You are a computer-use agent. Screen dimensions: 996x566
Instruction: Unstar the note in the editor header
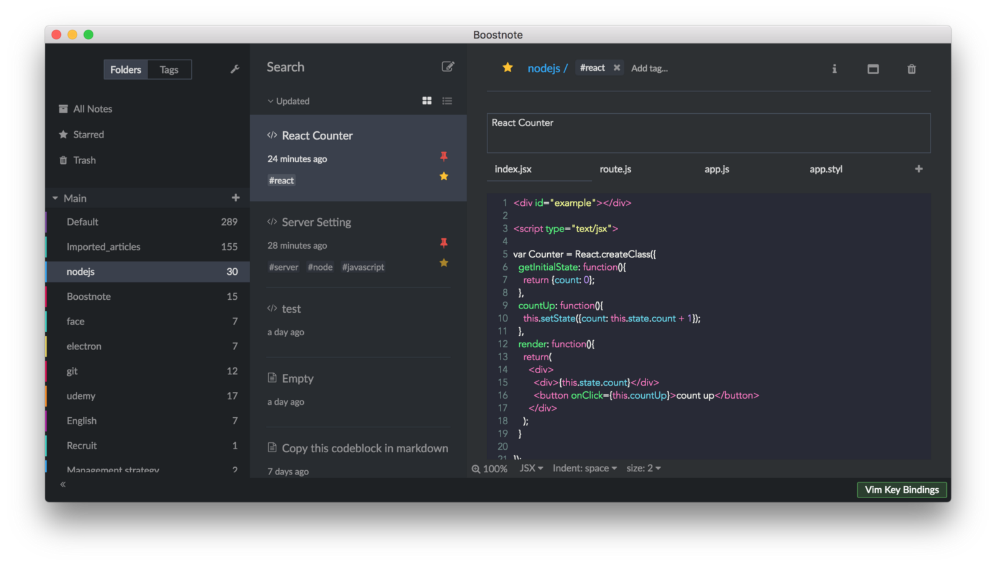point(508,68)
